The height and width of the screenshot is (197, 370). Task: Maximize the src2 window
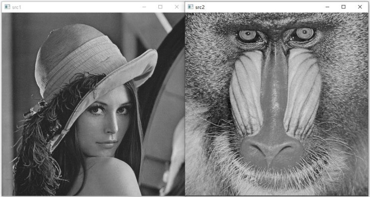pos(344,7)
